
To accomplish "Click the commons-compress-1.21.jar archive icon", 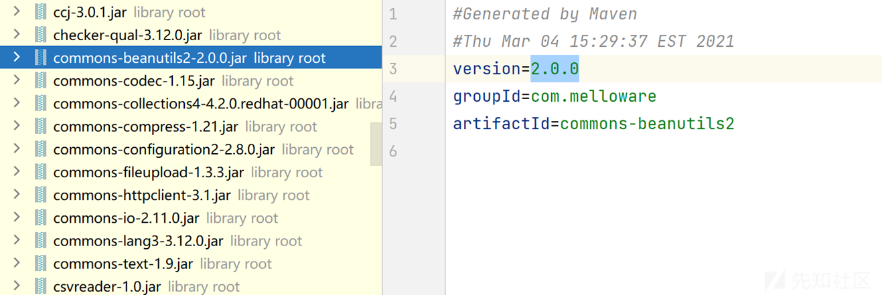I will pos(41,126).
